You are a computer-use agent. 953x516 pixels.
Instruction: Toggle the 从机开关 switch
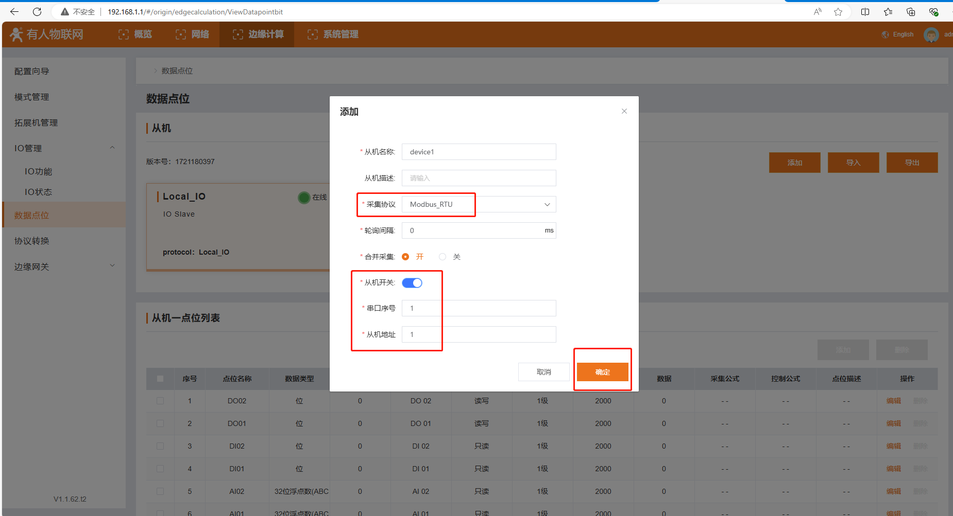[412, 283]
